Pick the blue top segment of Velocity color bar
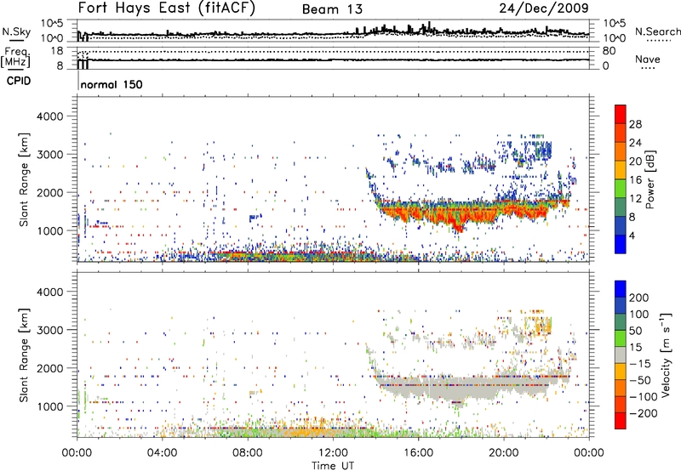The width and height of the screenshot is (681, 471). click(621, 289)
